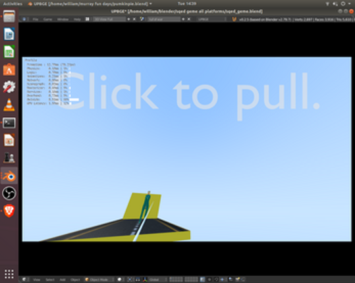Launch OBS Studio from the dock
355x283 pixels.
(9, 193)
